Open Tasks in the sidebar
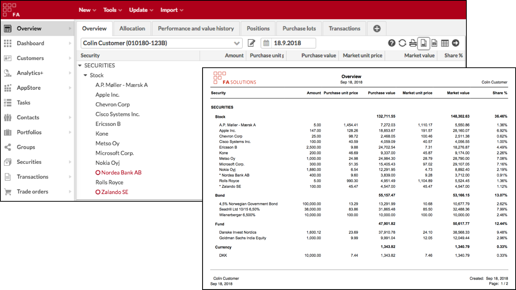Image resolution: width=516 pixels, height=290 pixels. [24, 102]
